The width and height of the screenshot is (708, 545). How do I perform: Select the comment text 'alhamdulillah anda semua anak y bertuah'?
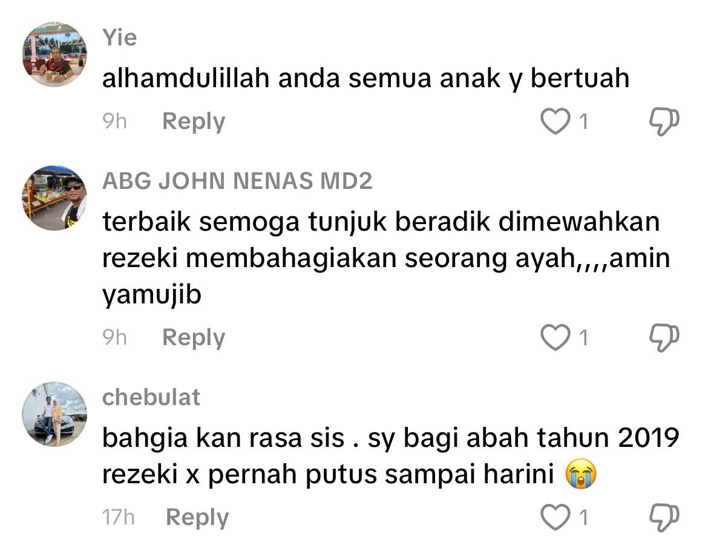365,79
